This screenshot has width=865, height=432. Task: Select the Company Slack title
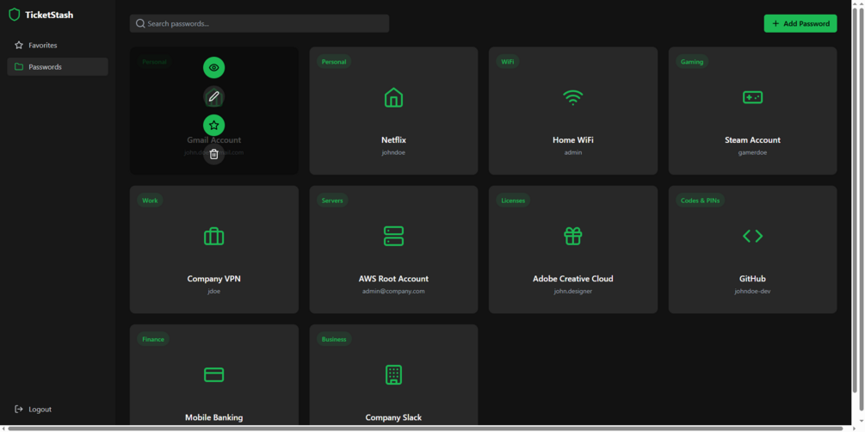[393, 417]
